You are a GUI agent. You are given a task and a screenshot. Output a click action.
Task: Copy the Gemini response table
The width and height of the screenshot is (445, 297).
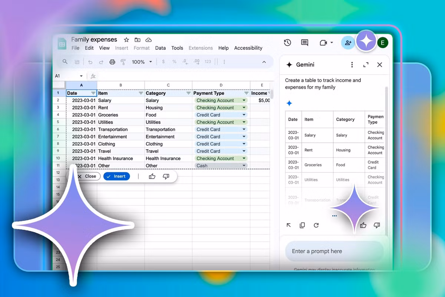point(302,225)
